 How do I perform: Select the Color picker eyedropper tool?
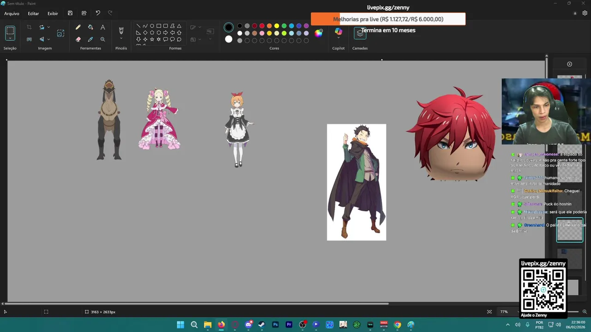tap(90, 39)
